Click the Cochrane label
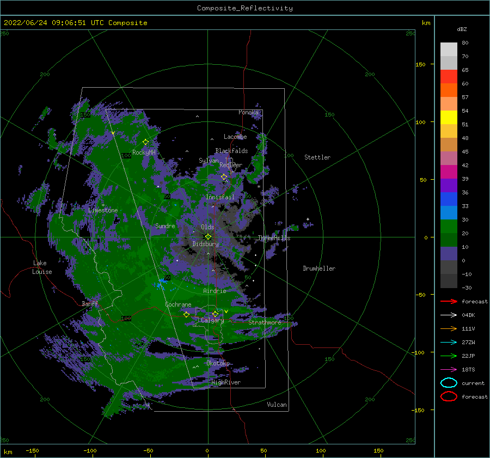This screenshot has height=458, width=490. 178,304
